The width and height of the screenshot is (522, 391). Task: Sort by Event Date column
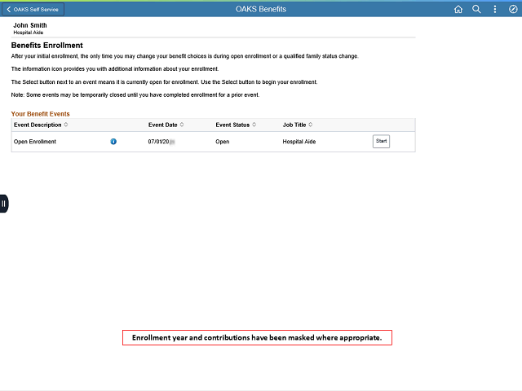pyautogui.click(x=166, y=125)
